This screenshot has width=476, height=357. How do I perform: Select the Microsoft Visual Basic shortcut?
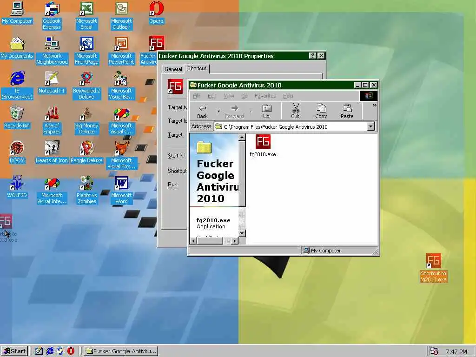point(121,86)
